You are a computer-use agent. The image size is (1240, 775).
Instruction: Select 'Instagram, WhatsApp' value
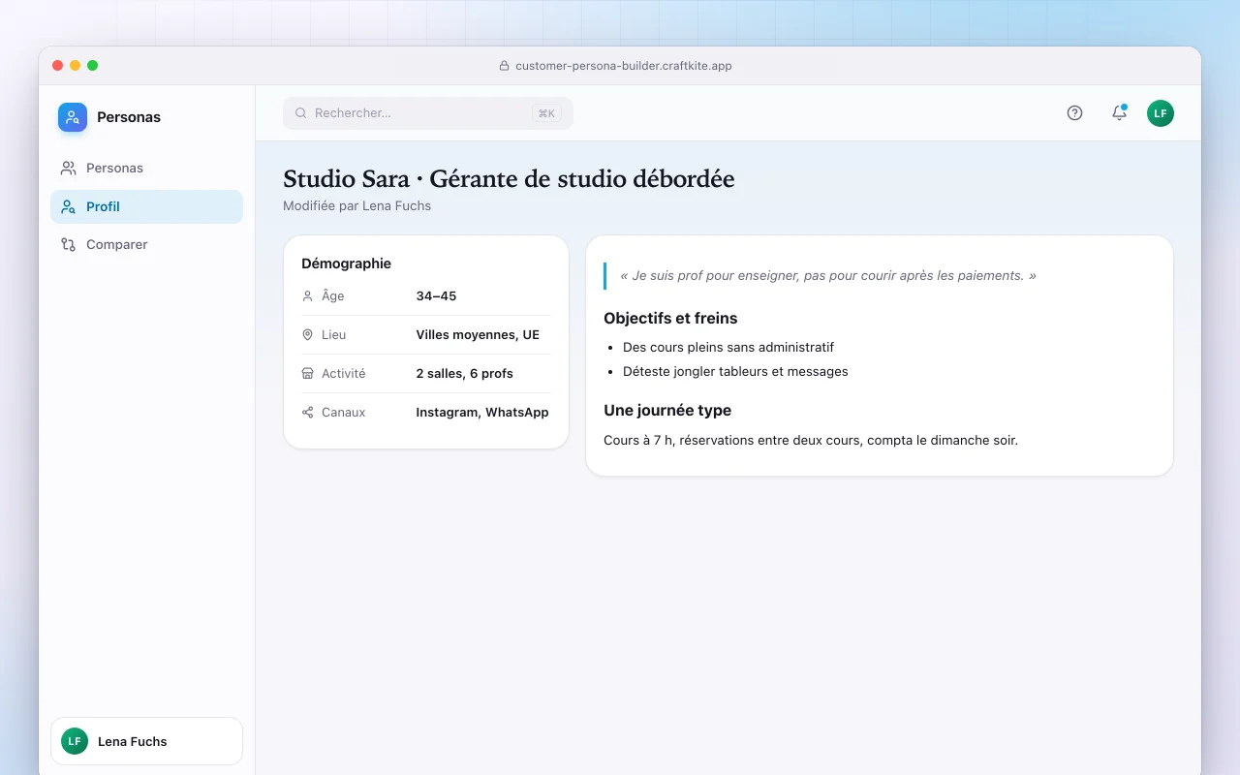click(482, 413)
